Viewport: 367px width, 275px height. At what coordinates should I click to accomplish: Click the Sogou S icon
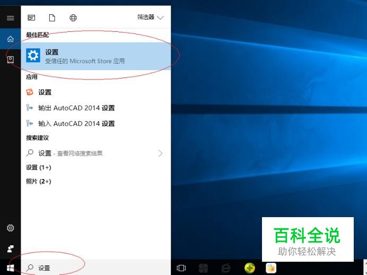(30, 92)
